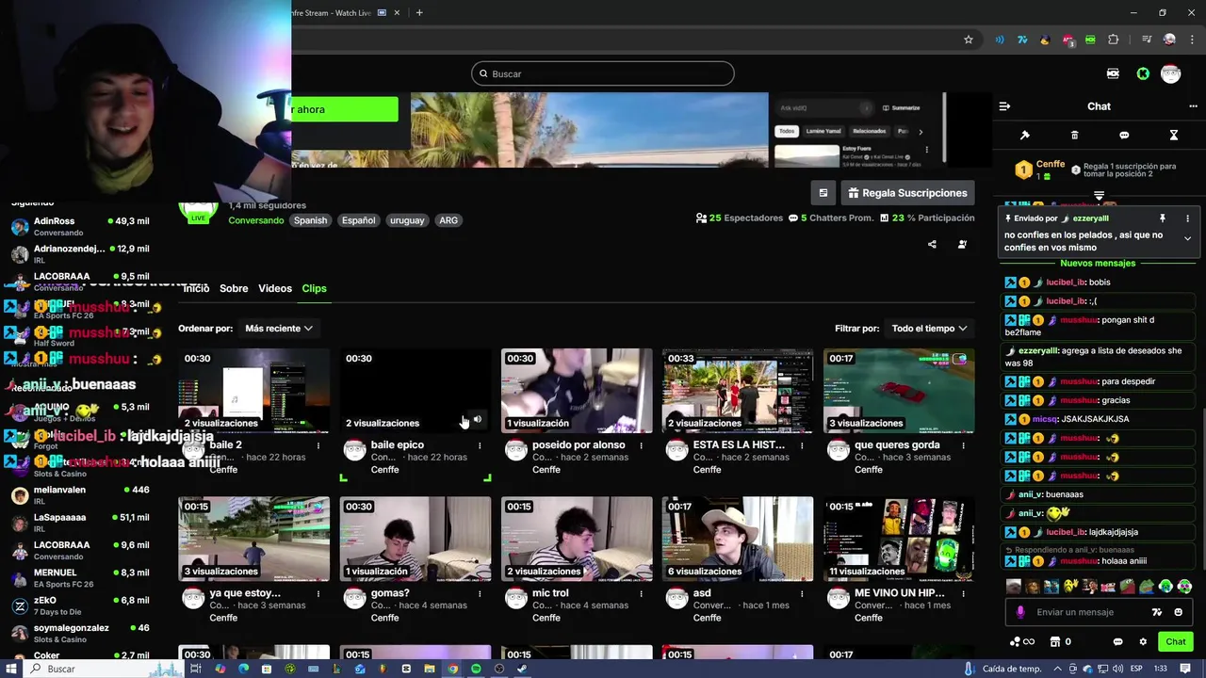
Task: Toggle mute icon on baile epico clip preview
Action: (x=478, y=420)
